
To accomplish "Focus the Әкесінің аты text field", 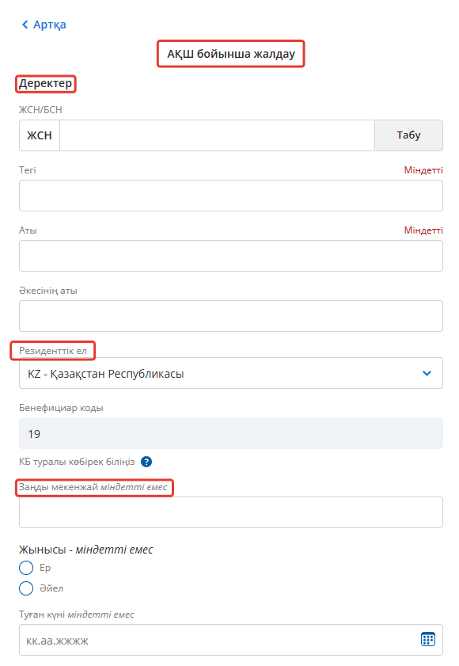I will point(231,316).
